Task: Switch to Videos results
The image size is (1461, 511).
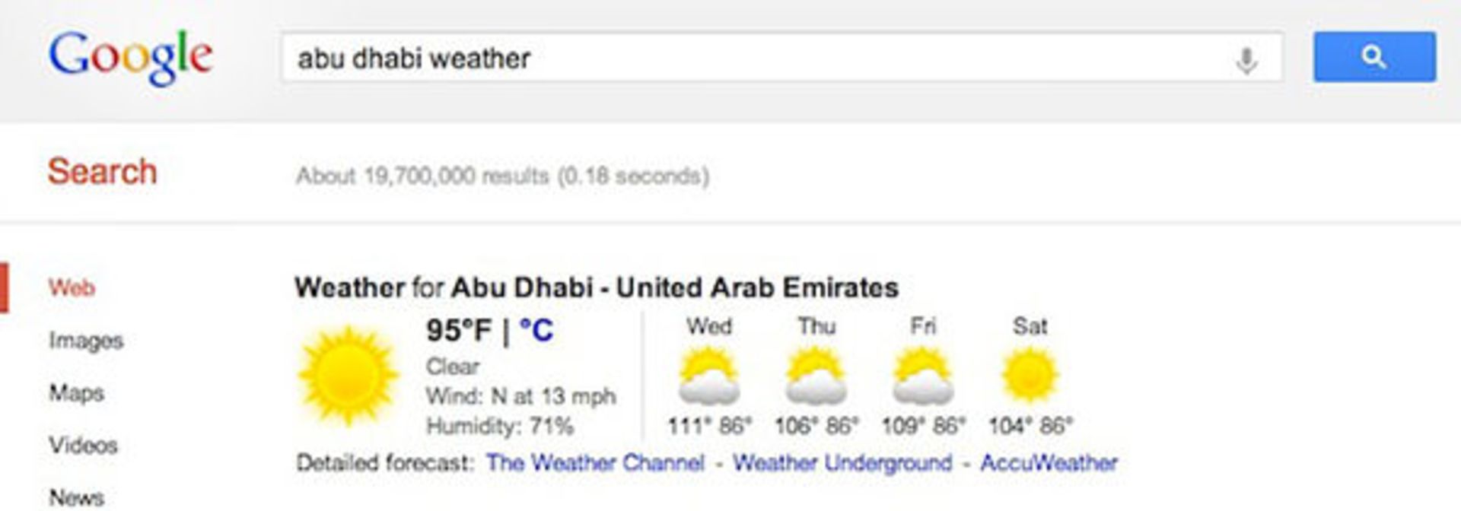Action: 83,445
